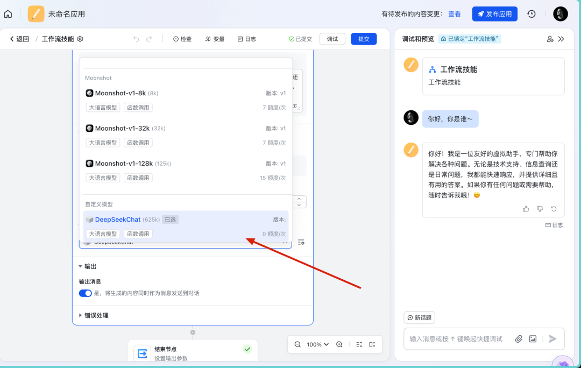Go to home via house icon
Image resolution: width=581 pixels, height=368 pixels.
pos(8,14)
